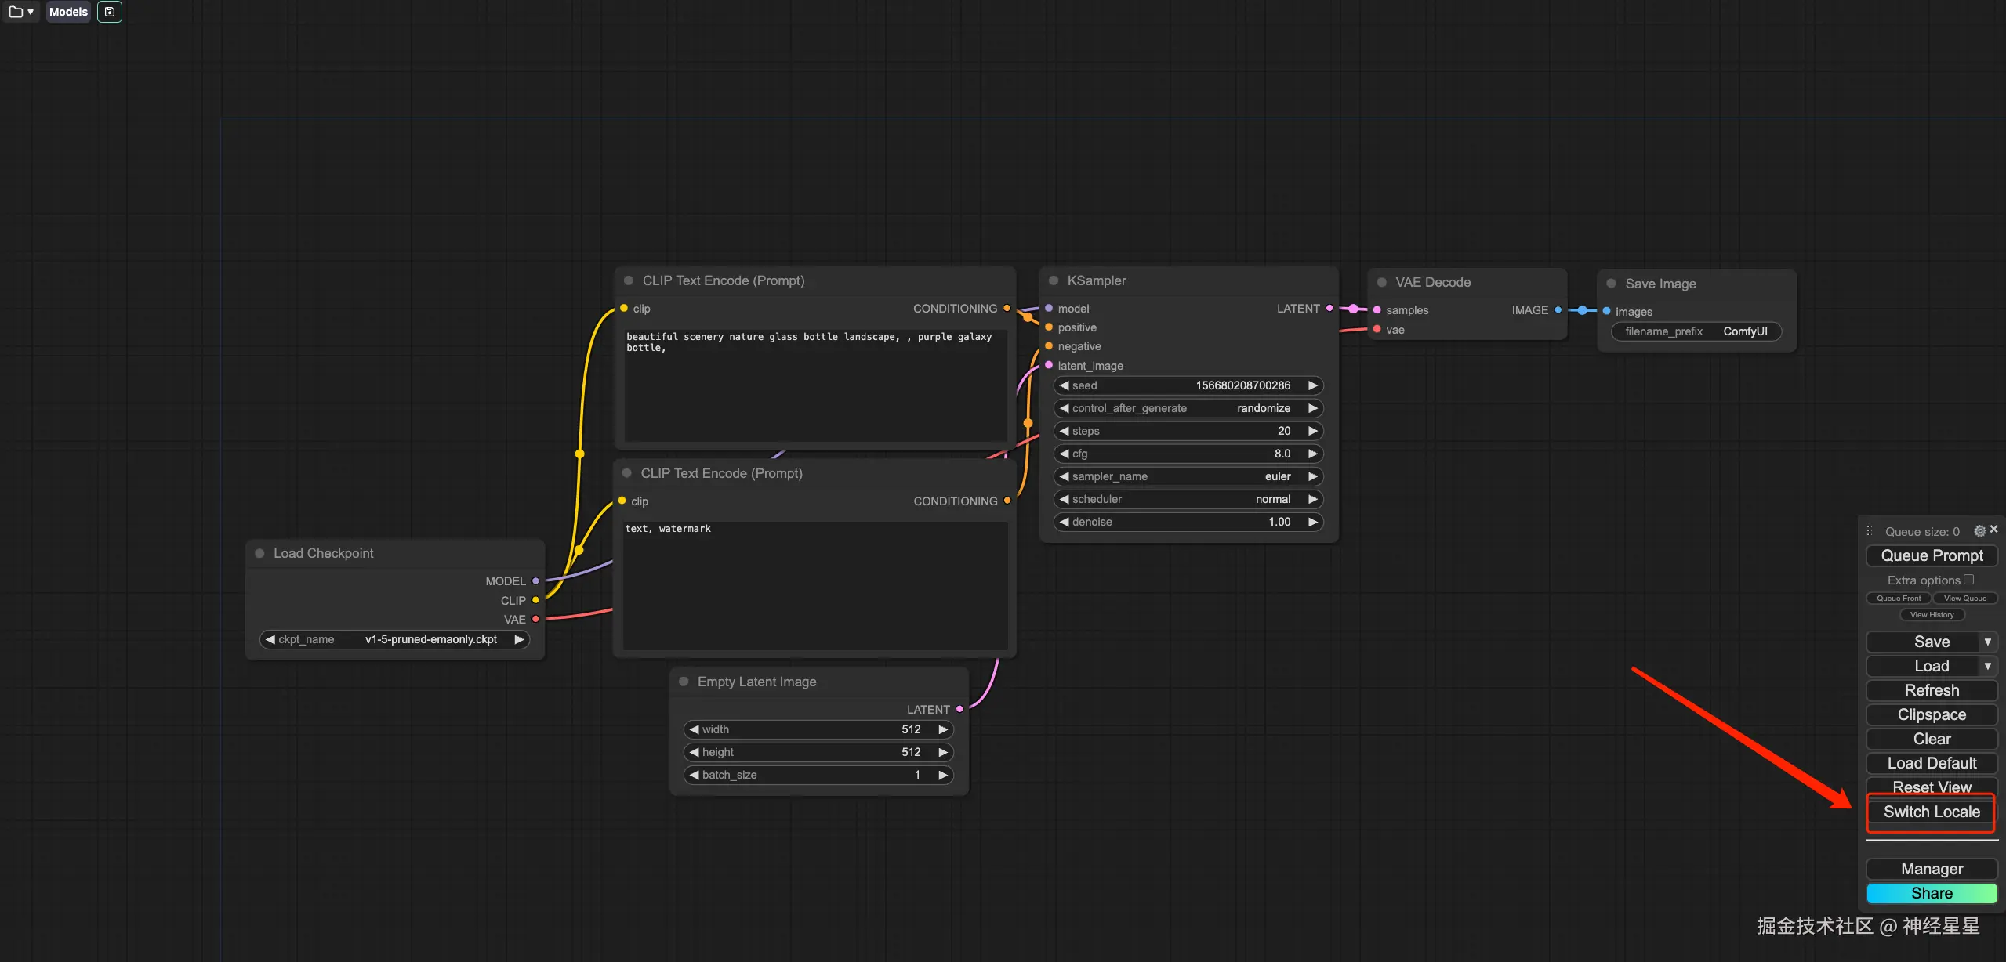The image size is (2006, 962).
Task: Open the settings gear in queue panel
Action: pyautogui.click(x=1979, y=531)
